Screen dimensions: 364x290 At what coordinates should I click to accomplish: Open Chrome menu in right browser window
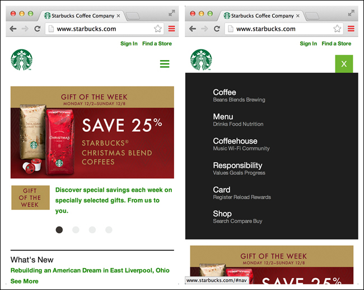point(351,29)
